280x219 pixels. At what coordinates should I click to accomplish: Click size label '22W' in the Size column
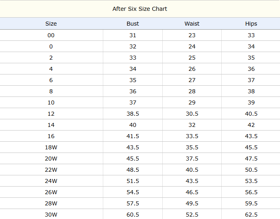click(51, 170)
